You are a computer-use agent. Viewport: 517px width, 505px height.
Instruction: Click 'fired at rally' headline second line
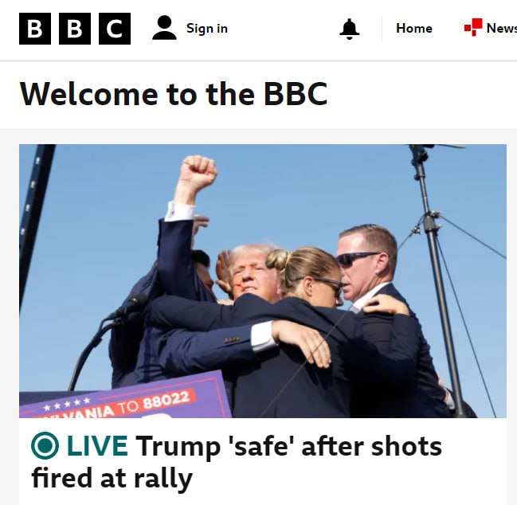click(112, 478)
